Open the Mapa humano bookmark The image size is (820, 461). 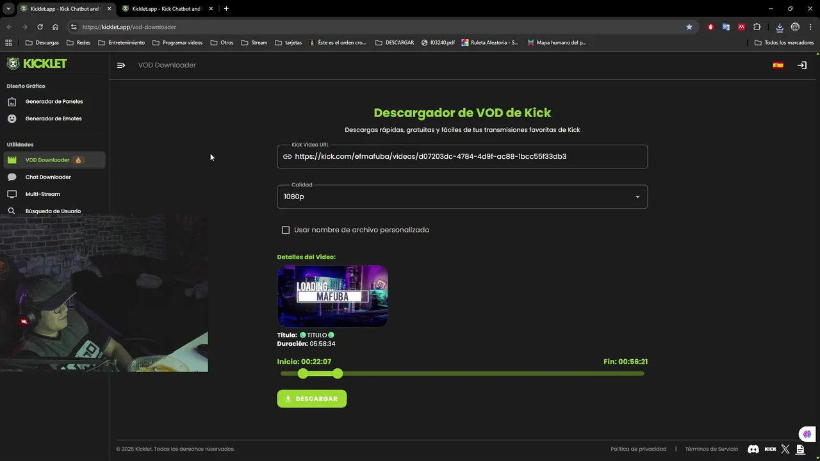pos(557,43)
